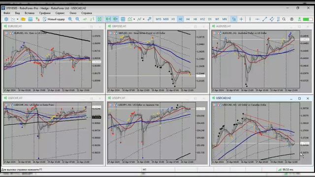315x177 pixels.
Task: Select the H4 timeframe
Action: (x=188, y=19)
